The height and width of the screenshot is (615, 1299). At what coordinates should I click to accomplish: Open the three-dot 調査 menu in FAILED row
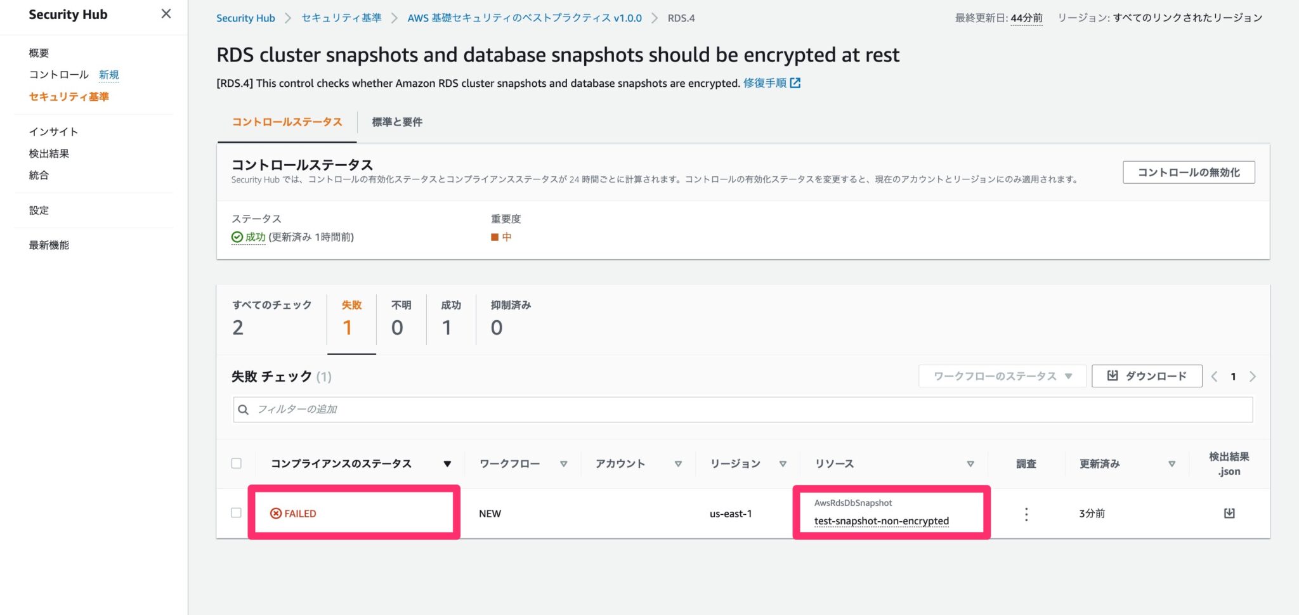click(1026, 514)
